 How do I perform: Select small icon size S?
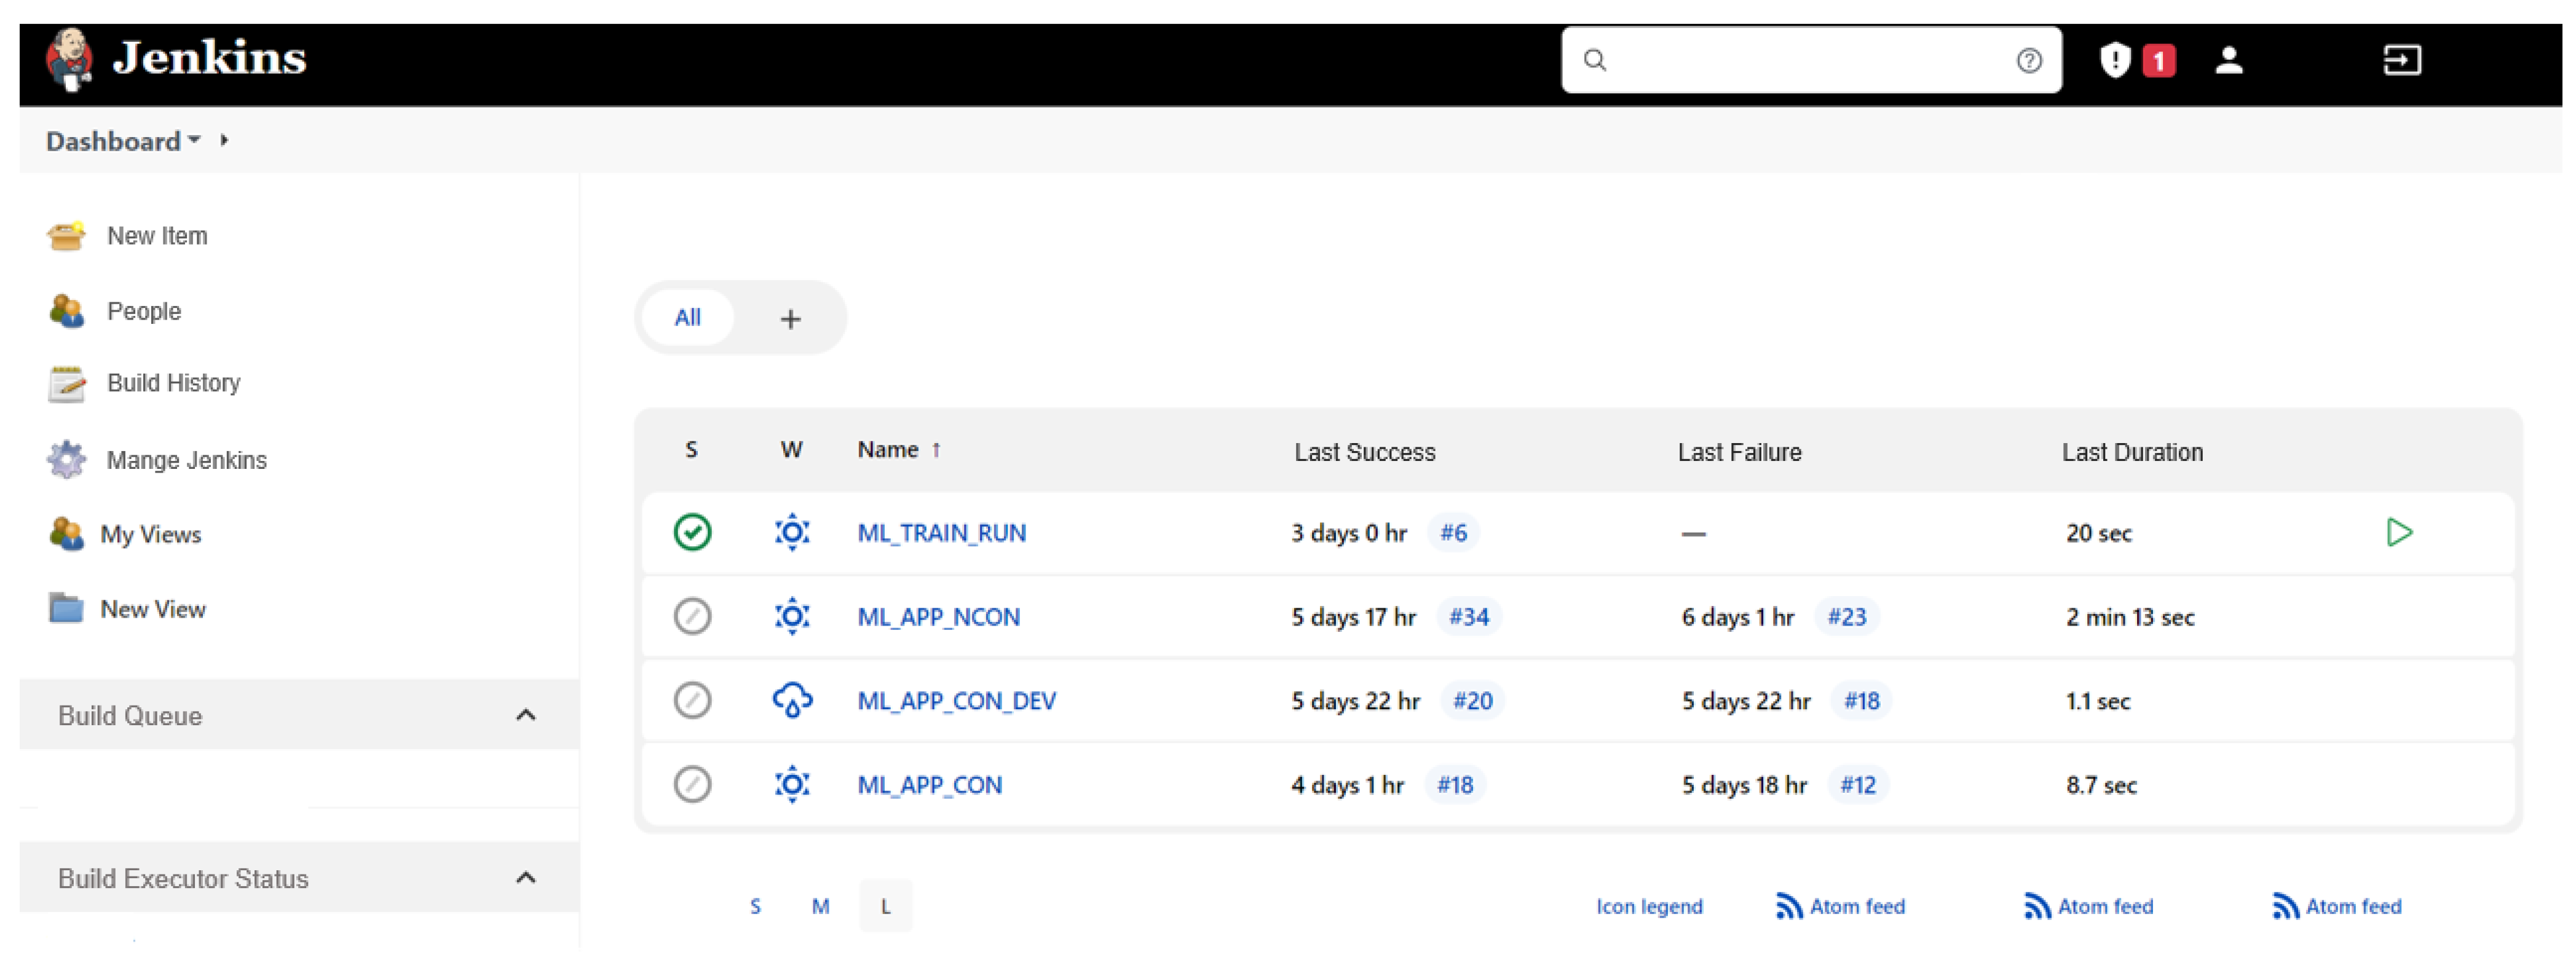coord(755,906)
